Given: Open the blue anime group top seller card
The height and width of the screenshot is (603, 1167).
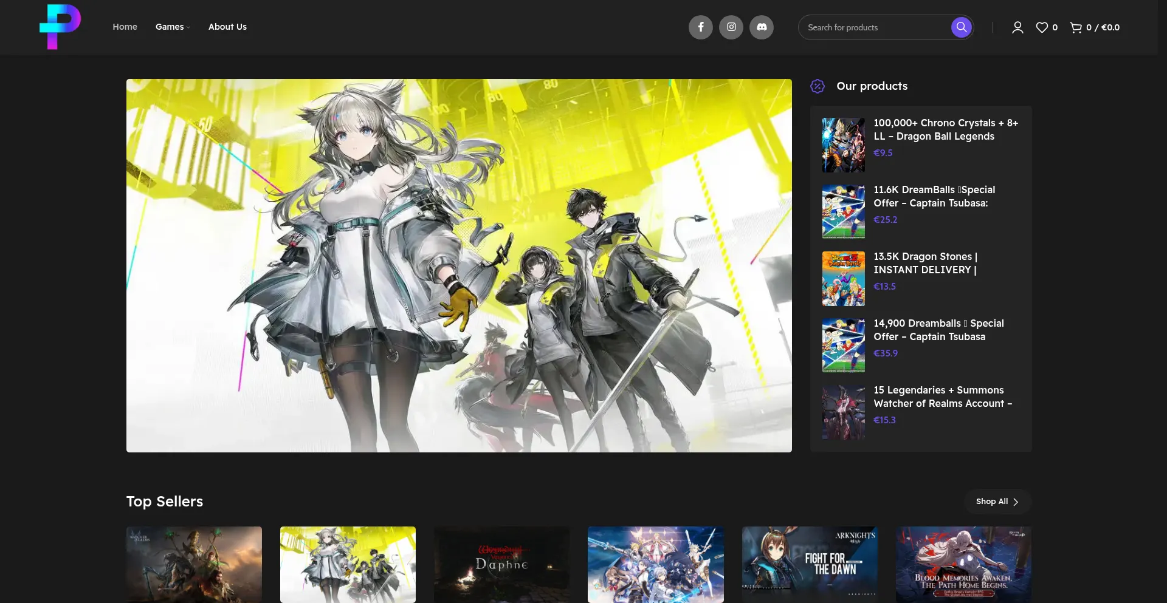Looking at the screenshot, I should (x=656, y=565).
